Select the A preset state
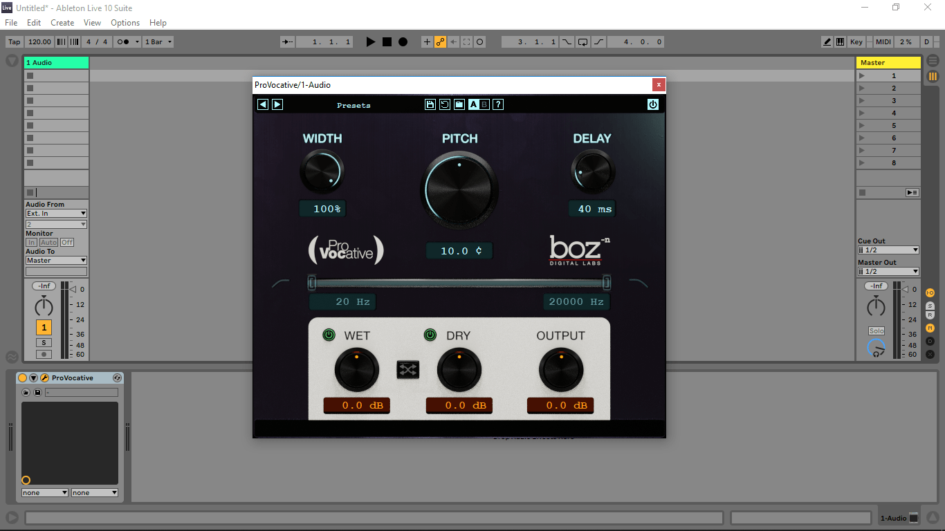 click(474, 104)
